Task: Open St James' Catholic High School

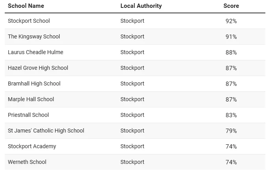Action: tap(46, 131)
